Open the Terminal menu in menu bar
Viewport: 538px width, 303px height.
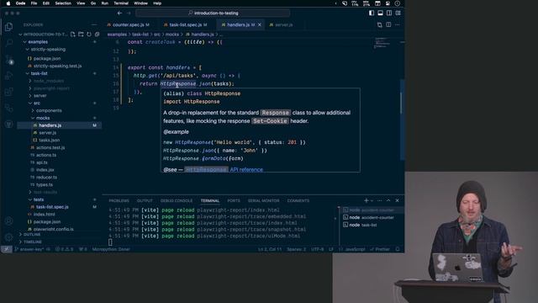coord(121,3)
